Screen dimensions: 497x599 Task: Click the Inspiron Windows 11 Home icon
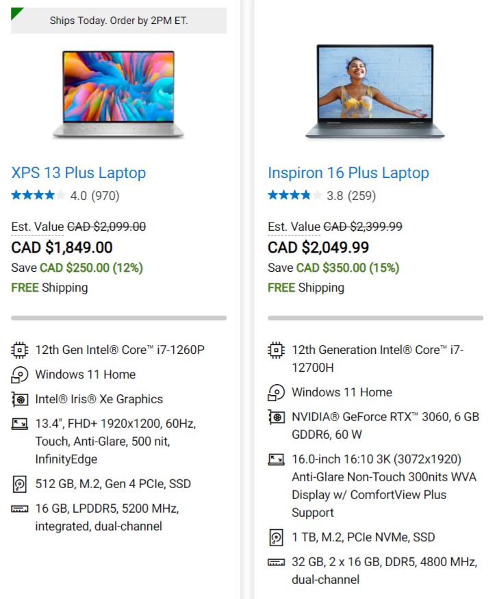click(x=276, y=393)
